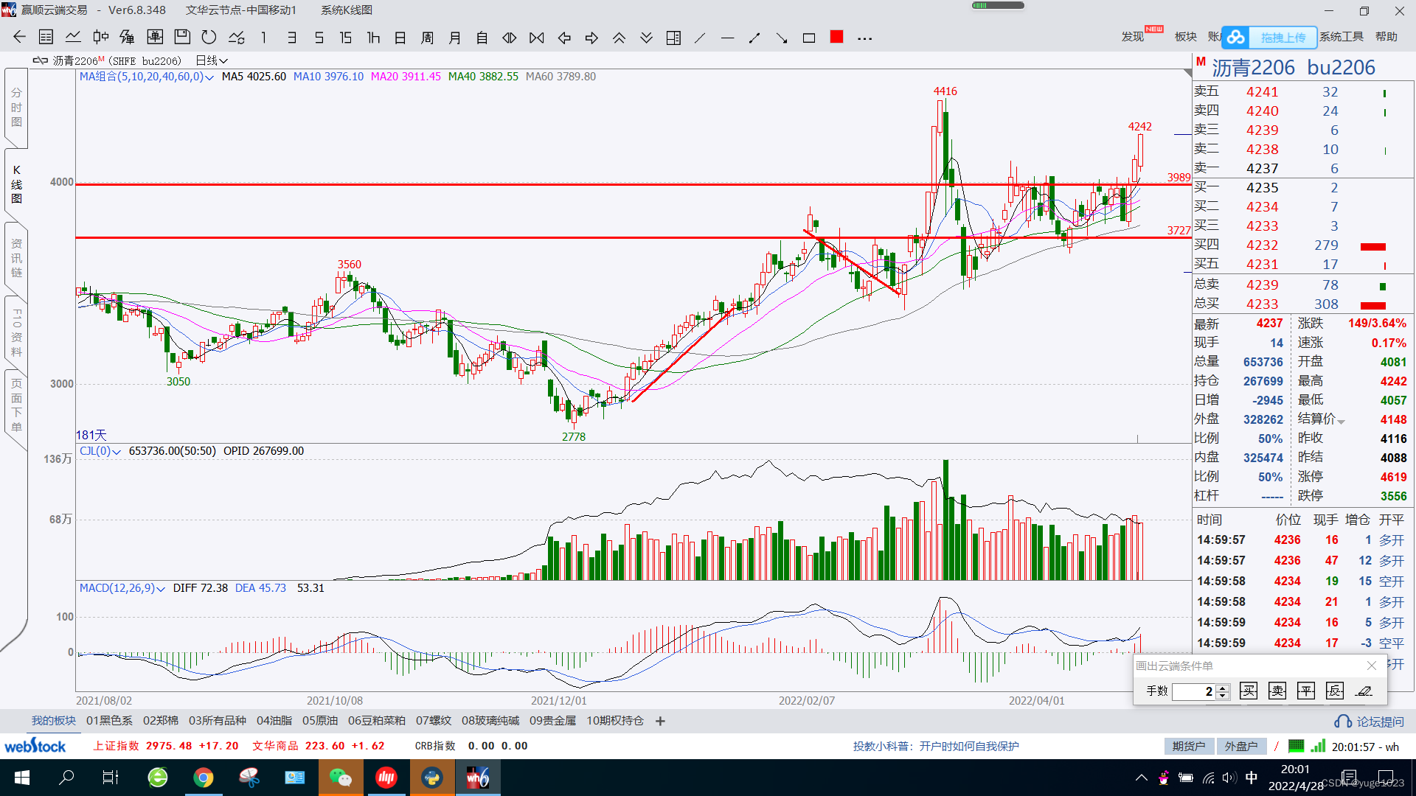
Task: Click the eraser icon in order panel
Action: click(1364, 691)
